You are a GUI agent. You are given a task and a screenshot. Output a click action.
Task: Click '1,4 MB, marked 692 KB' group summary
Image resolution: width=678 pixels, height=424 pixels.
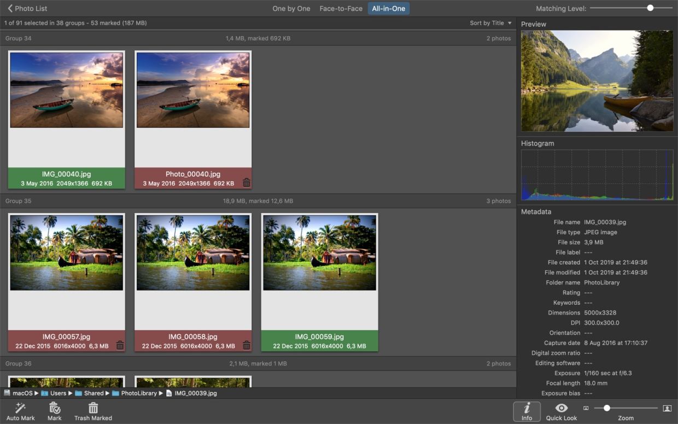[x=258, y=38]
